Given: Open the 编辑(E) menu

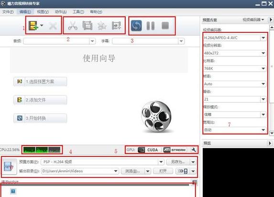Looking at the screenshot, I should point(25,12).
